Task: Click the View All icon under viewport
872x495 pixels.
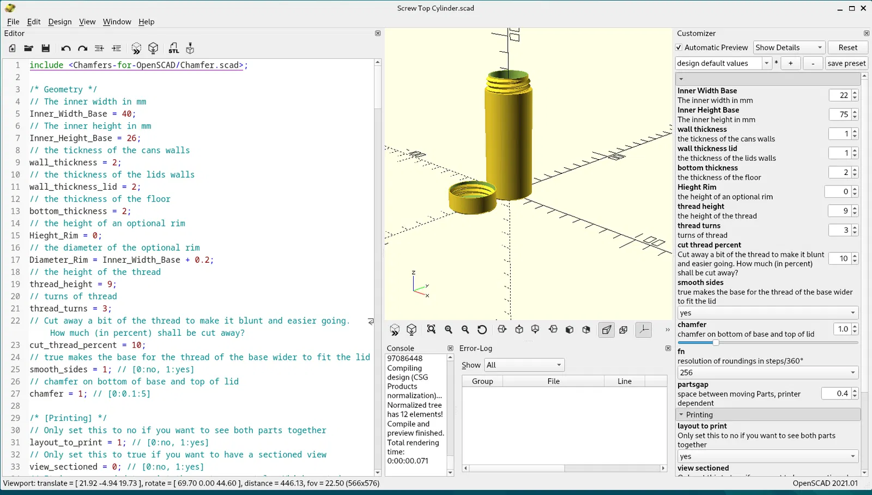Action: pyautogui.click(x=431, y=329)
